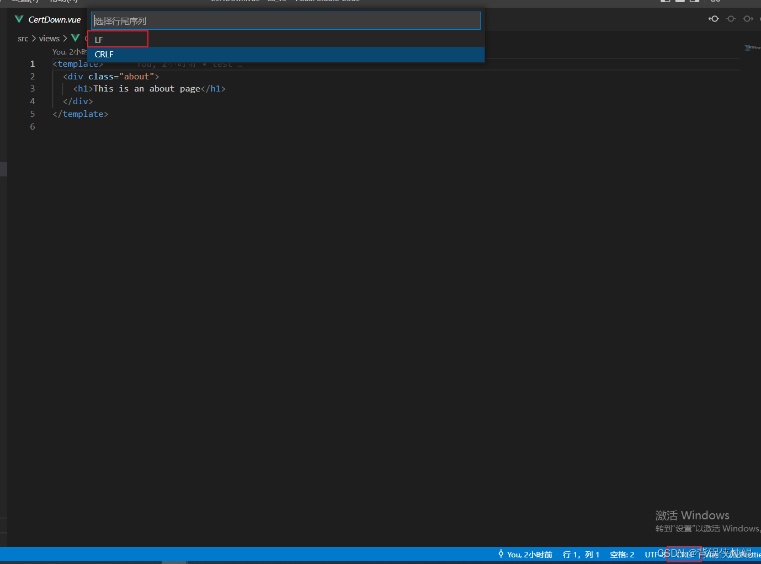
Task: Open the CRLF line-ending selector in status bar
Action: (684, 554)
